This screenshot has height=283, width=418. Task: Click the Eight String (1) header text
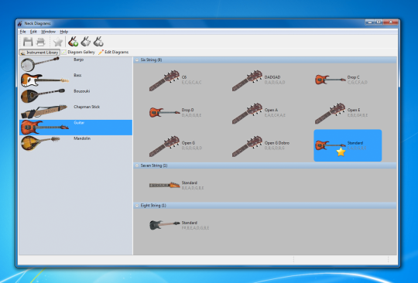(x=153, y=206)
